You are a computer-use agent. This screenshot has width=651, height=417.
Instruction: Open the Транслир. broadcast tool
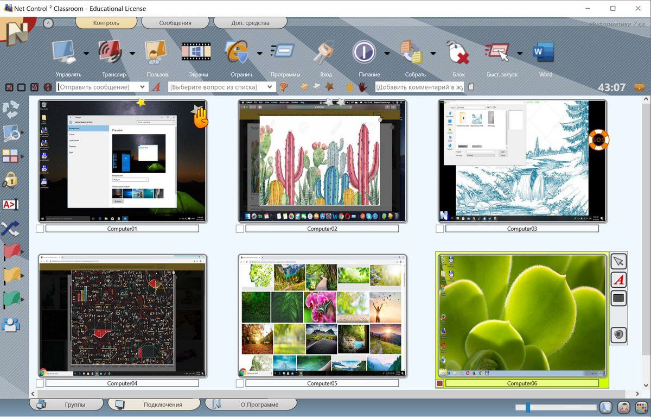[x=112, y=53]
